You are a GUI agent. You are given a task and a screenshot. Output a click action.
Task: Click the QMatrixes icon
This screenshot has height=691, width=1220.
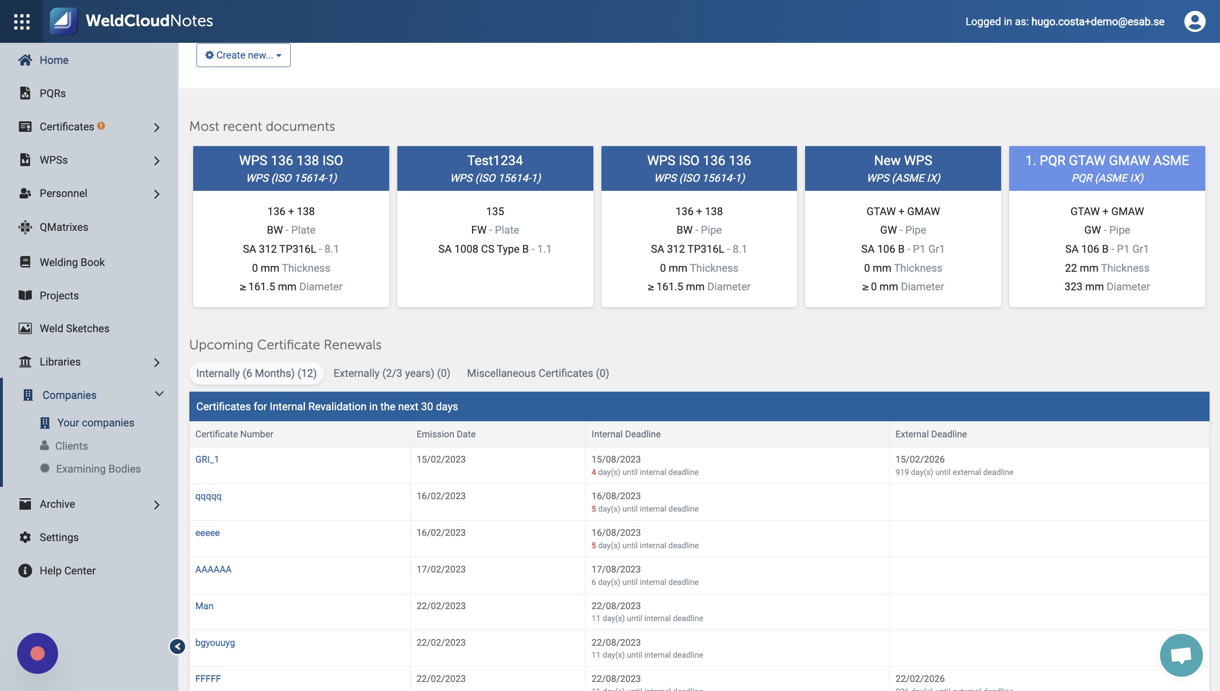[25, 227]
